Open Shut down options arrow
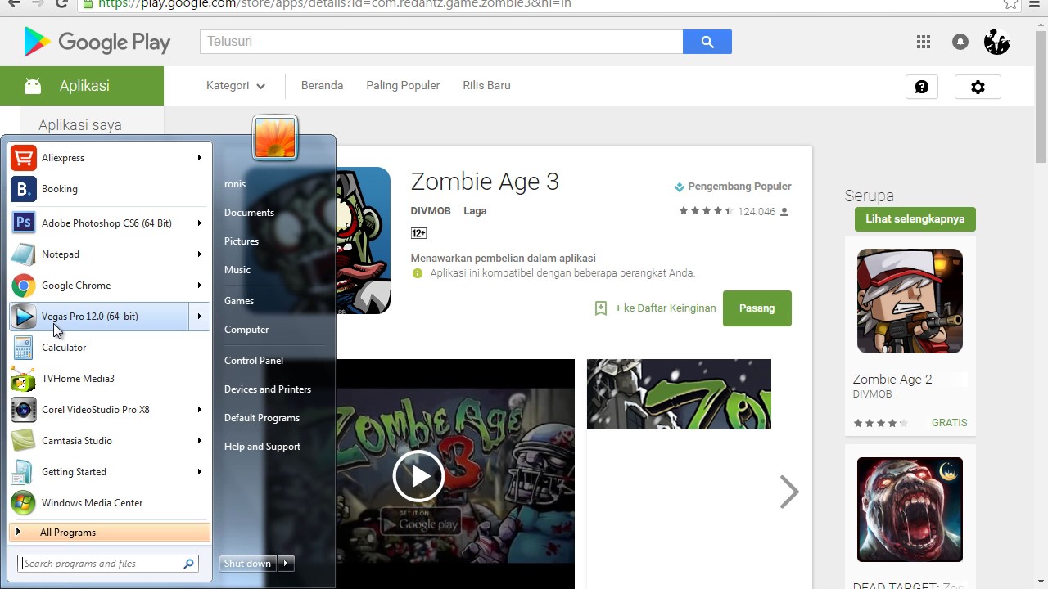This screenshot has width=1048, height=589. (x=286, y=564)
